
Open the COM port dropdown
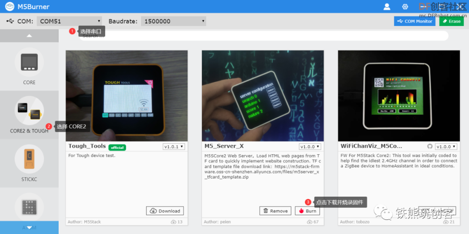[69, 21]
